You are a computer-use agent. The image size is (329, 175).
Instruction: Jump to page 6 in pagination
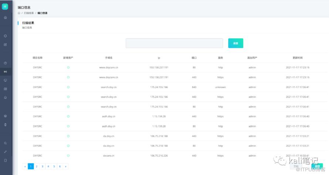point(60,167)
